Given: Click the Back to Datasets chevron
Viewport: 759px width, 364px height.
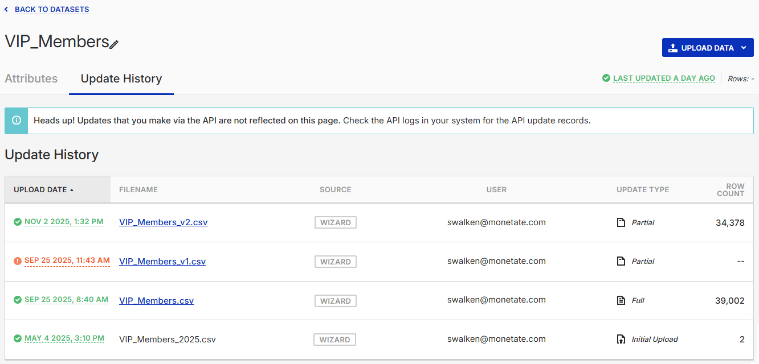Looking at the screenshot, I should [6, 10].
